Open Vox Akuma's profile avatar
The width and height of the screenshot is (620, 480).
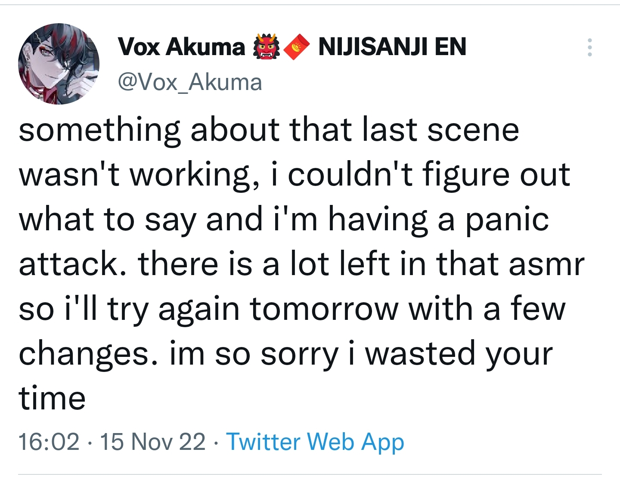pos(59,64)
